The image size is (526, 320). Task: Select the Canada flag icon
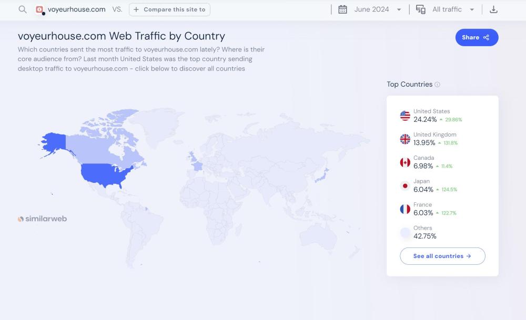pos(405,162)
